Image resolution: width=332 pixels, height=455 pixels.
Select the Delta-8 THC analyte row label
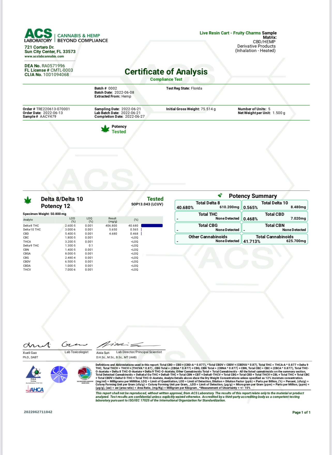(31, 226)
